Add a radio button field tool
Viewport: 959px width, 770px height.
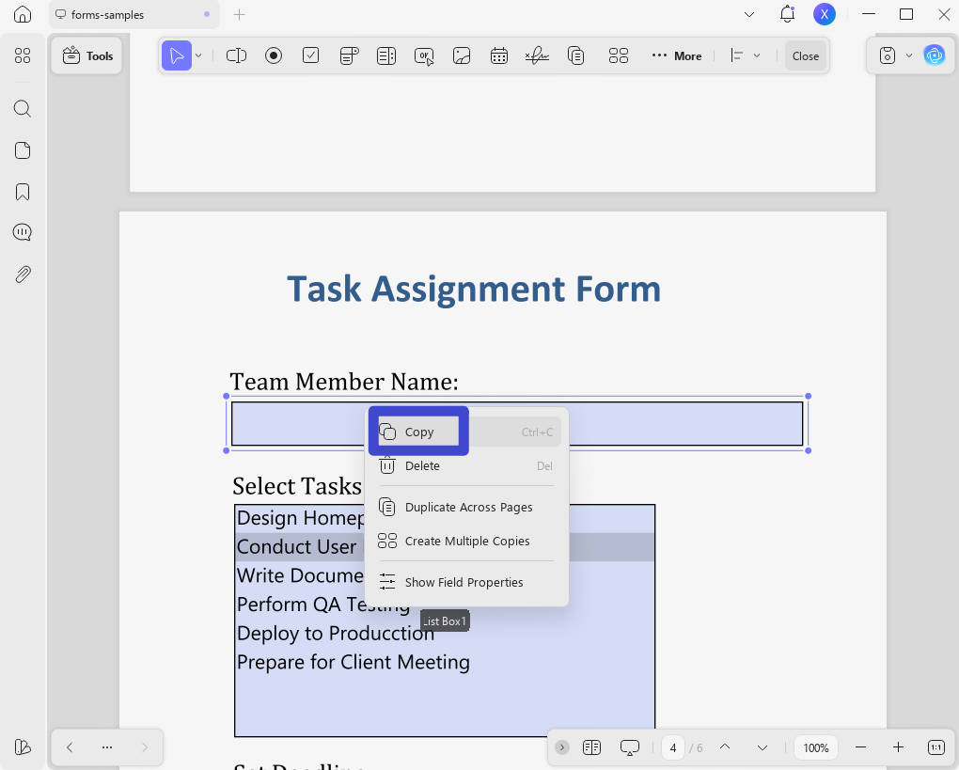(274, 55)
